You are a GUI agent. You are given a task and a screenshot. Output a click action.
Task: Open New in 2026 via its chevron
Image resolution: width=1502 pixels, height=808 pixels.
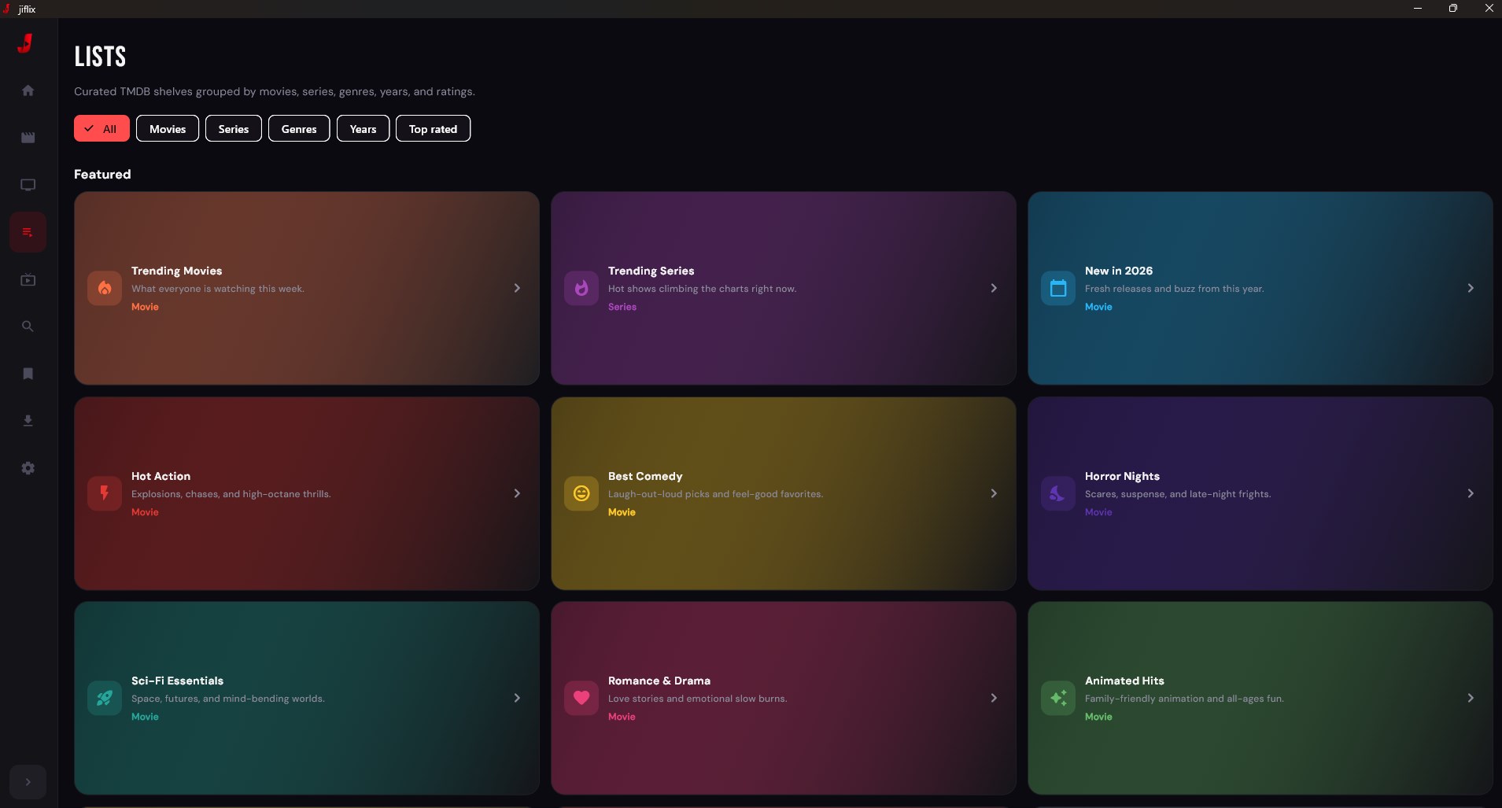click(x=1471, y=288)
